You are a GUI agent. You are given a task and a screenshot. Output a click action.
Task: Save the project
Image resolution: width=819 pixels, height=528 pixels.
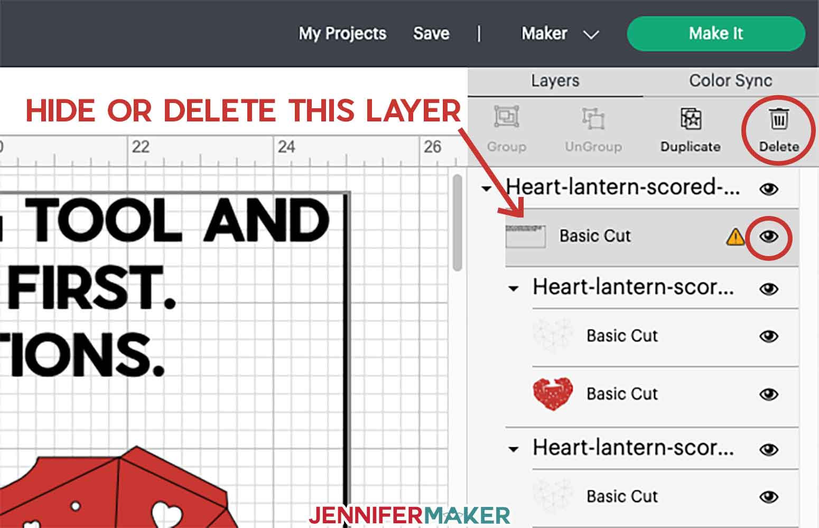[x=431, y=34]
